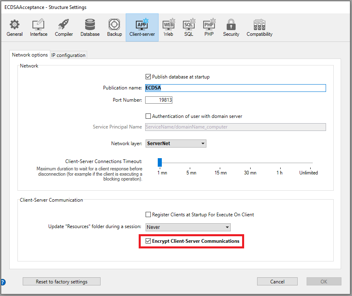
Task: Open the Interface settings page
Action: [39, 28]
